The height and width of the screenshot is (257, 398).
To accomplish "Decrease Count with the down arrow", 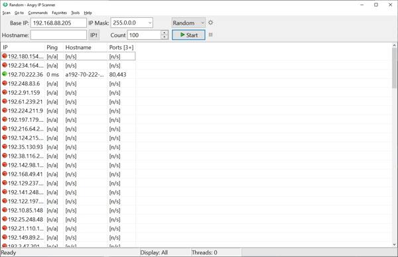I will [x=165, y=37].
